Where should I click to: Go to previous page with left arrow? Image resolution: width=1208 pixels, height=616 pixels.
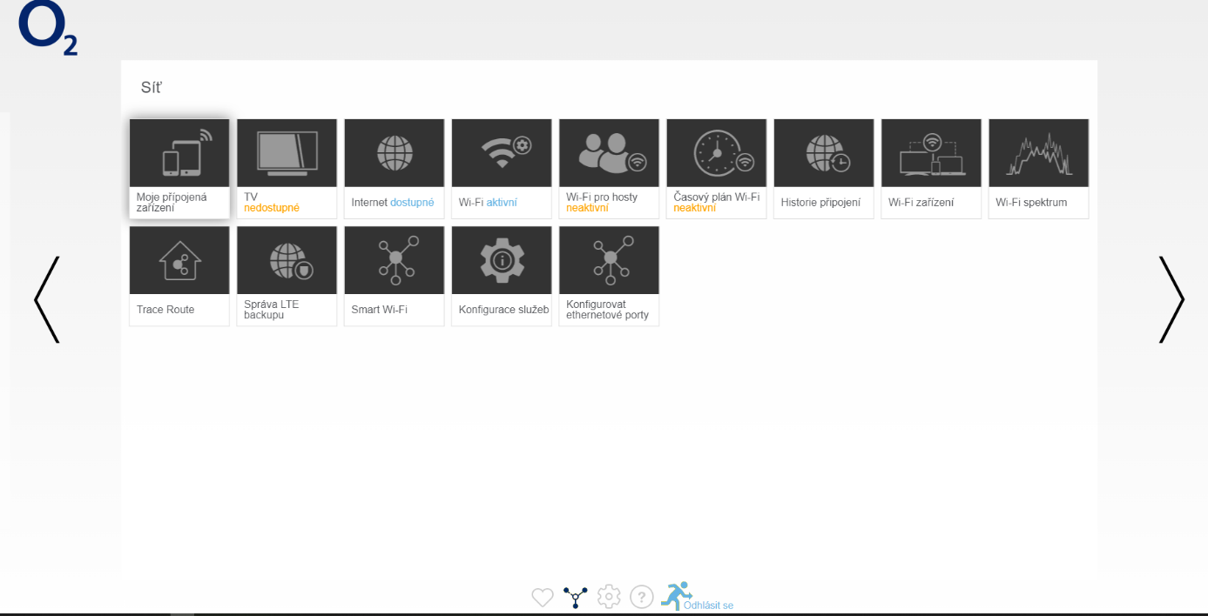[x=47, y=299]
